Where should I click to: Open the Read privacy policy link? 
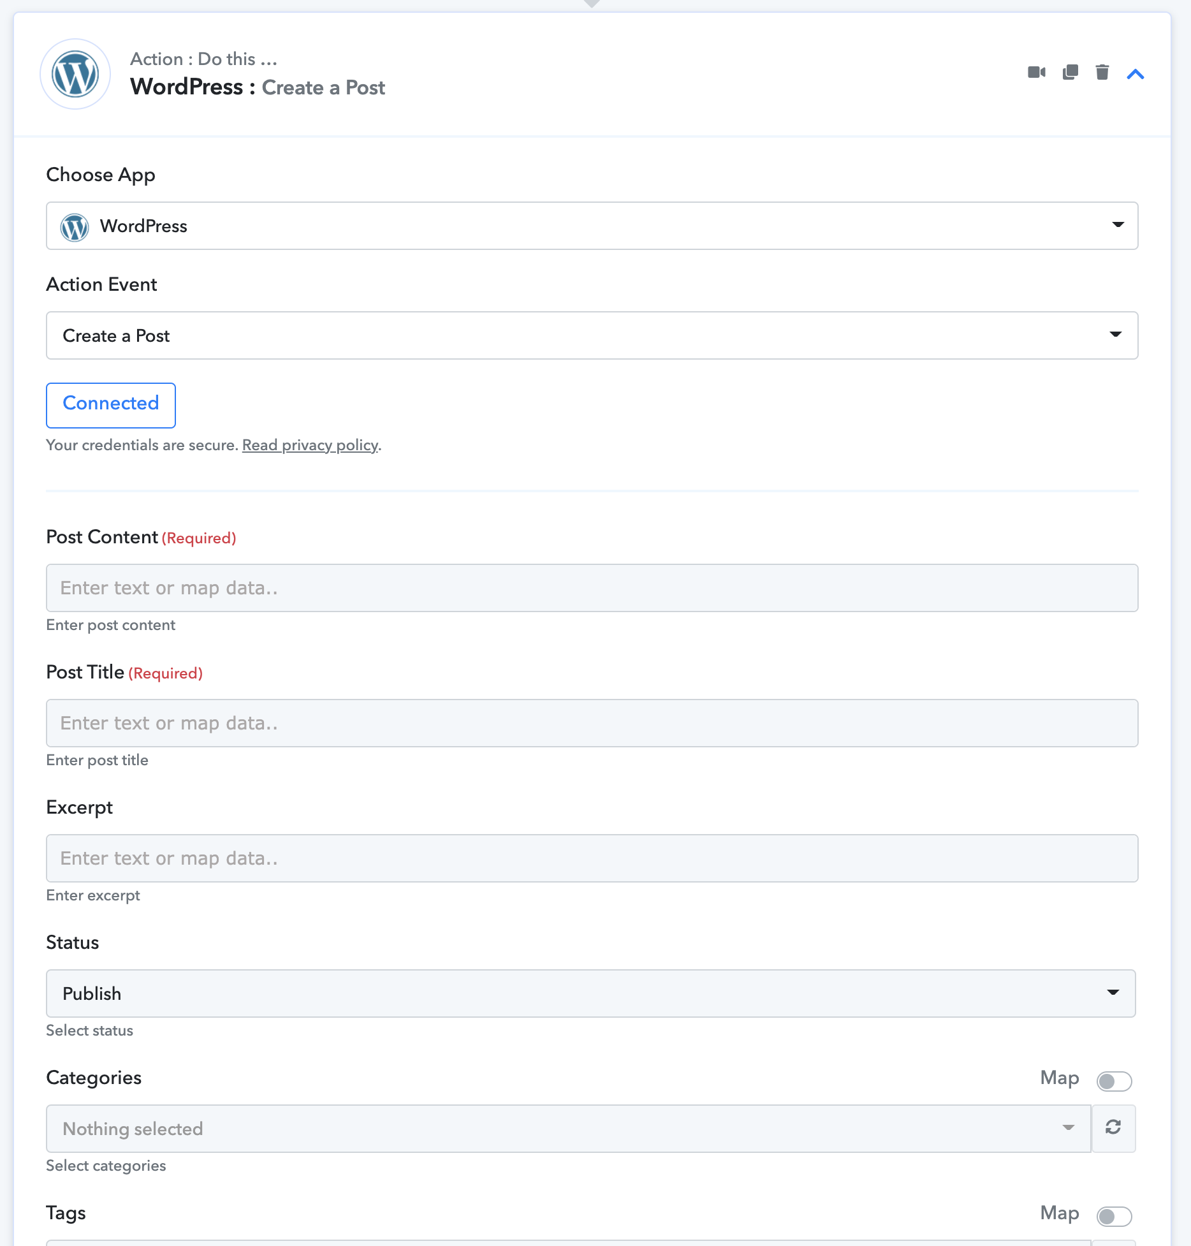(311, 445)
